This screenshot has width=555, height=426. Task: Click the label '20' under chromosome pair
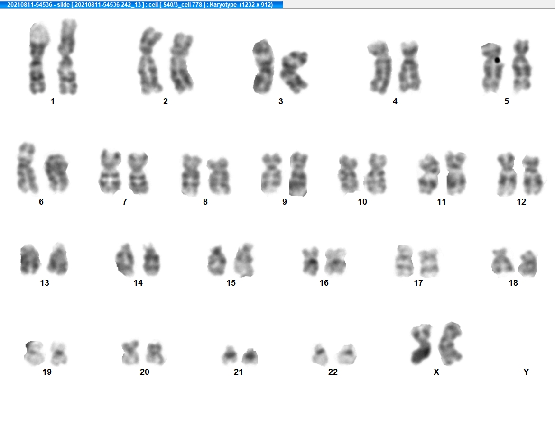pyautogui.click(x=144, y=372)
